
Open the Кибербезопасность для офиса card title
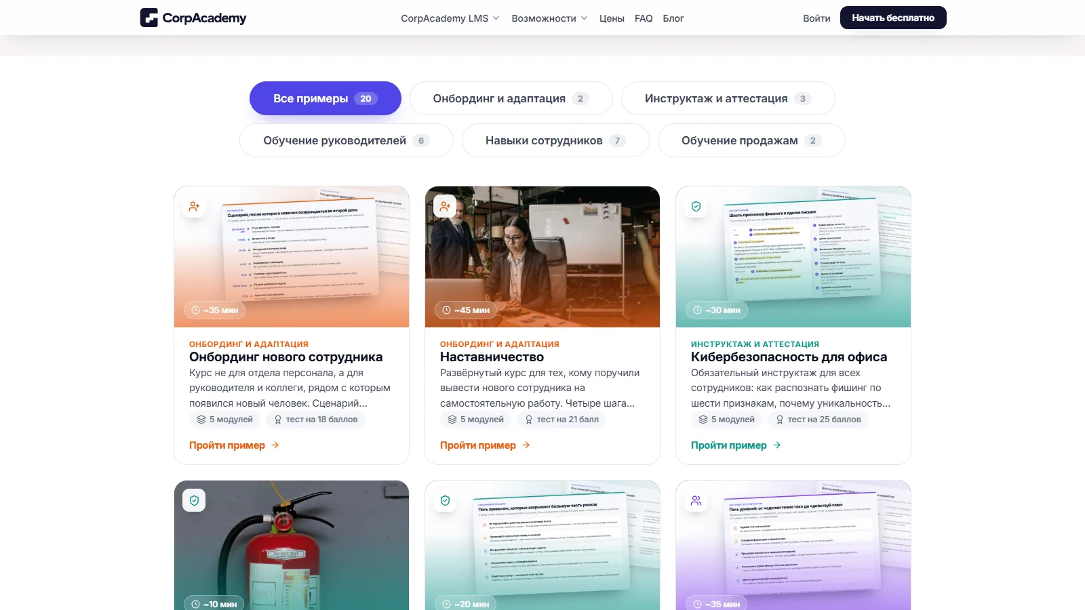coord(789,357)
